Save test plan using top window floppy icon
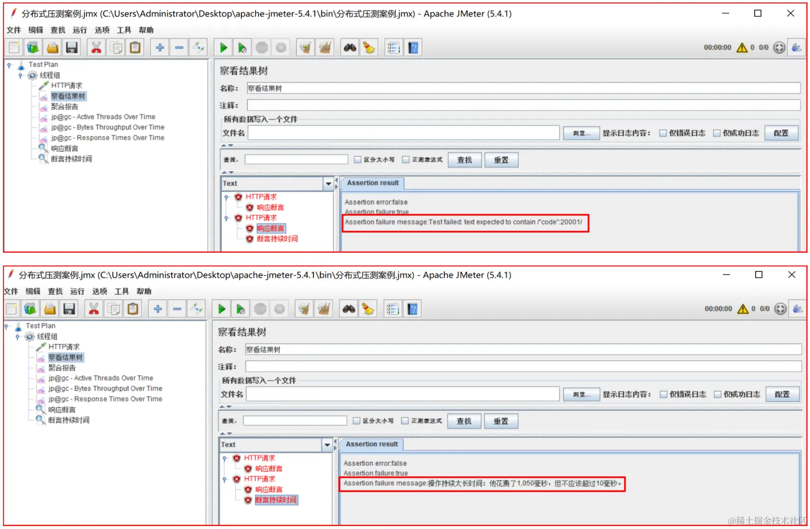 72,47
